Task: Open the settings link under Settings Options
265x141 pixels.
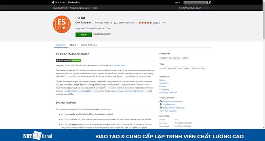Action: pyautogui.click(x=107, y=109)
